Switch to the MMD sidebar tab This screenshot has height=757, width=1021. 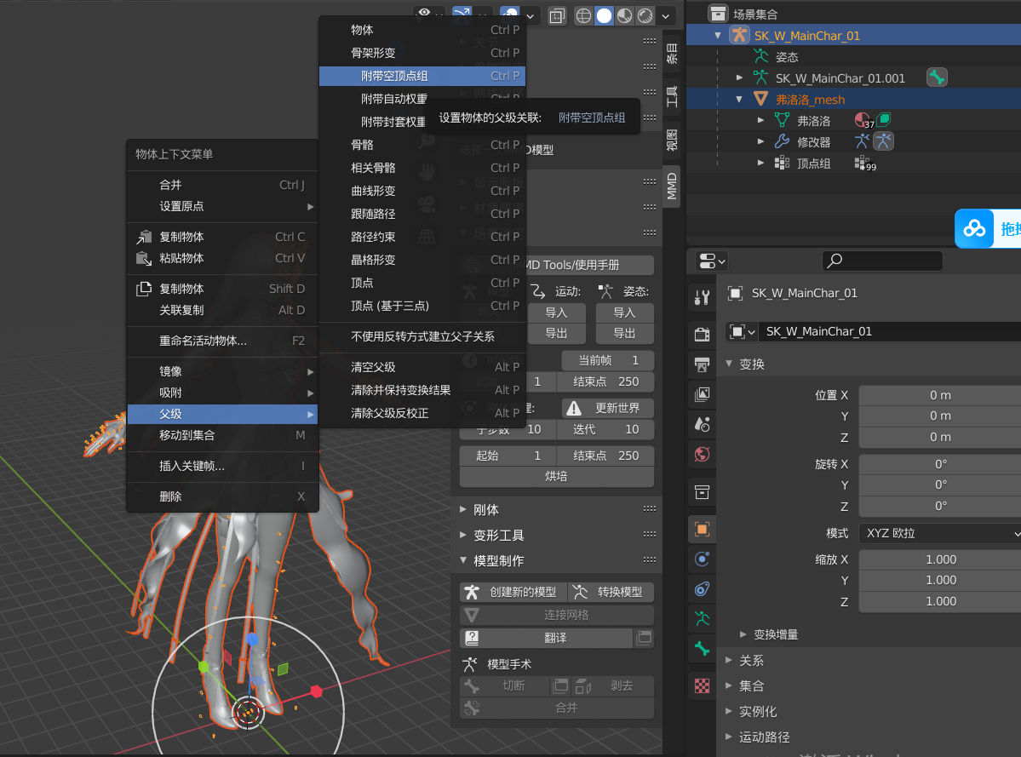671,186
